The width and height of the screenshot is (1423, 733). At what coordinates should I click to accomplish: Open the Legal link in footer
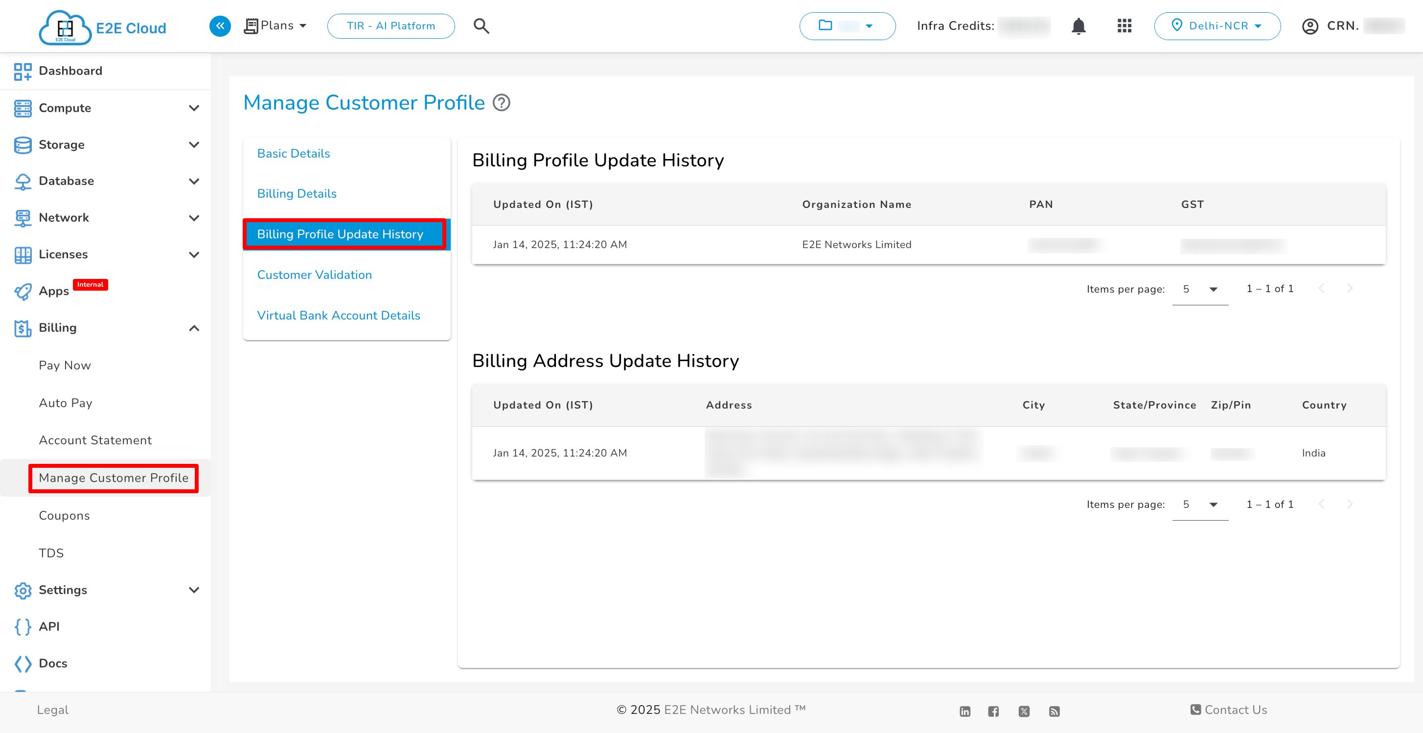(52, 710)
